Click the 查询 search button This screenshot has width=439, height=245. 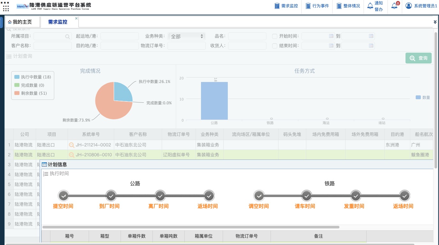tap(418, 58)
